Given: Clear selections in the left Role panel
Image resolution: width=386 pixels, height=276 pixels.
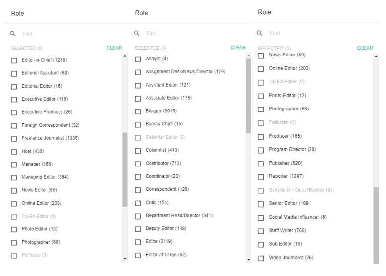Looking at the screenshot, I should point(114,48).
